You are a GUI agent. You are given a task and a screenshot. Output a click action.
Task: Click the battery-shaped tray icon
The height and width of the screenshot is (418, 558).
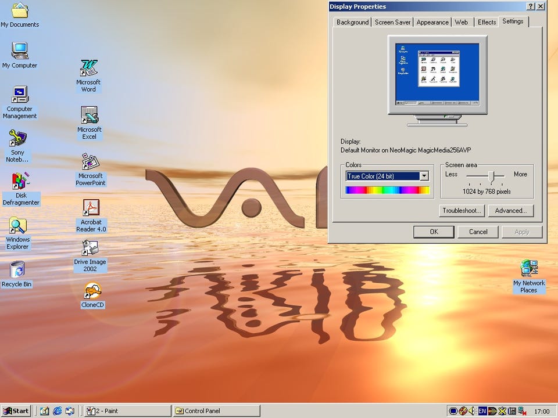click(x=492, y=411)
